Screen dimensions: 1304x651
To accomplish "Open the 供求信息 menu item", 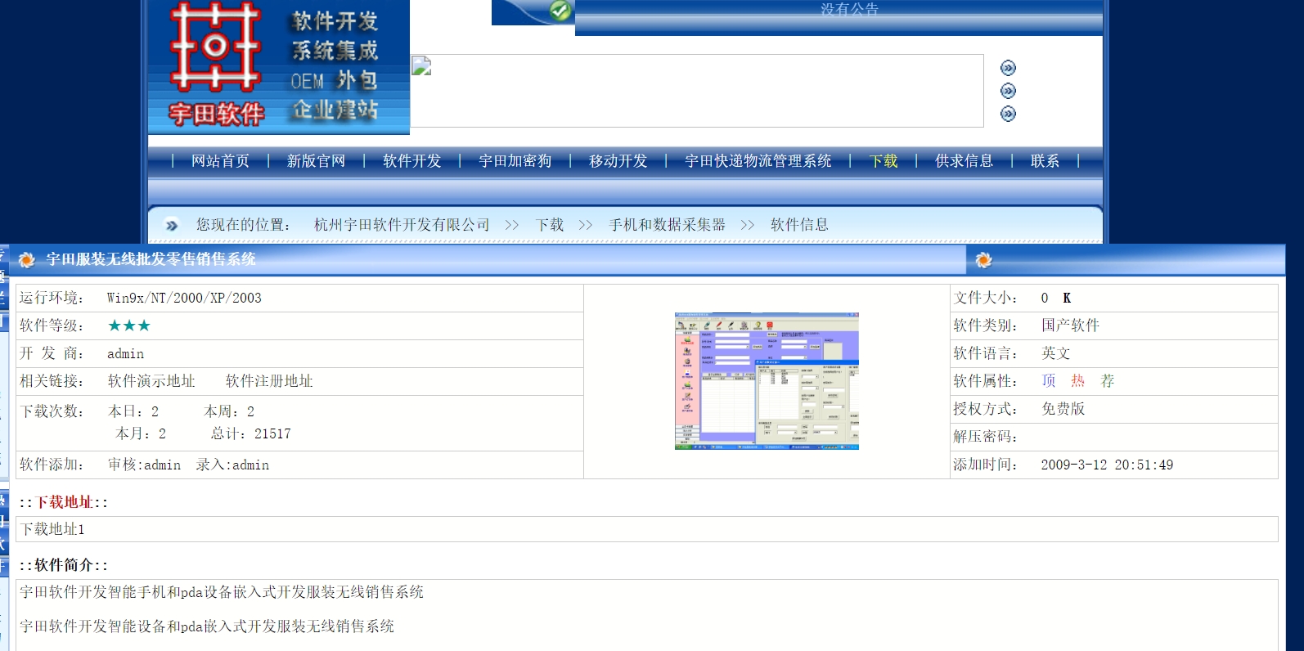I will pos(964,161).
